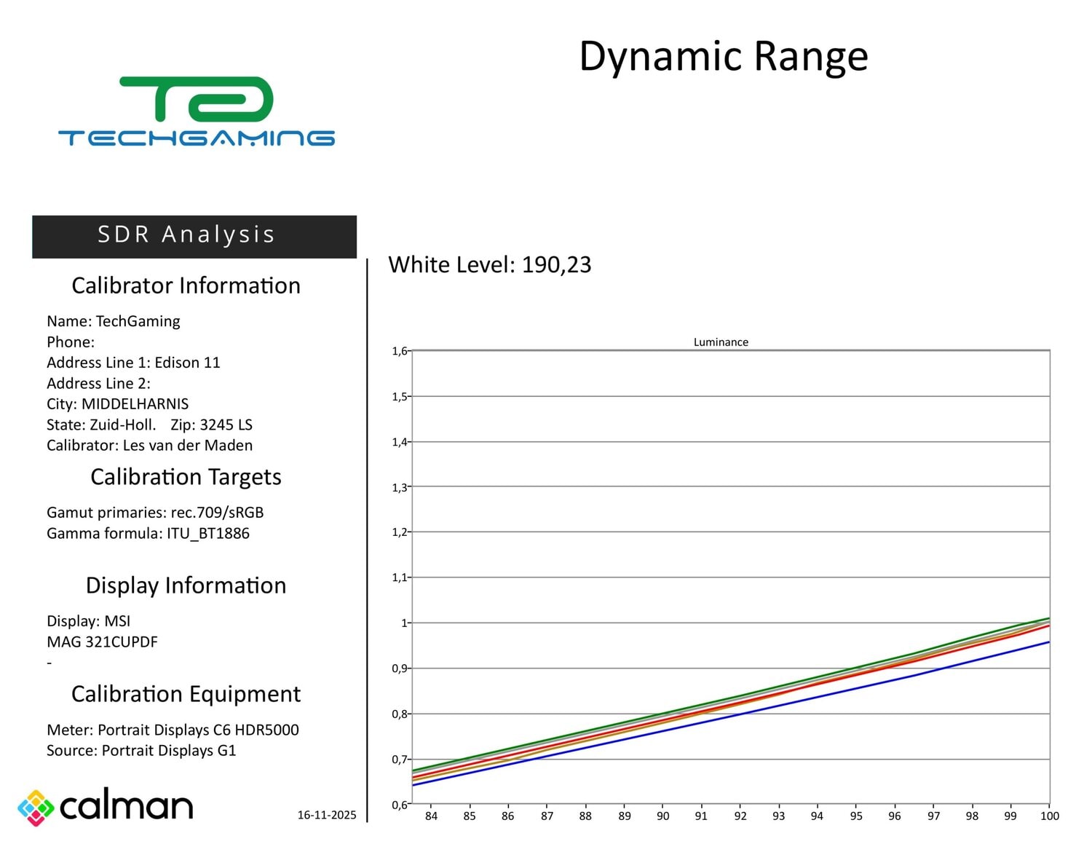Screen dimensions: 1092x844
Task: Select the SDR Analysis header banner
Action: tap(194, 236)
